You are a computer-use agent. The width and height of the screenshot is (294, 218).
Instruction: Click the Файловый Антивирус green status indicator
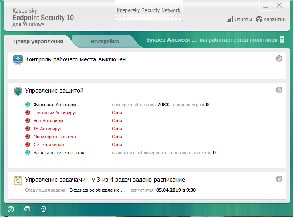click(x=28, y=105)
